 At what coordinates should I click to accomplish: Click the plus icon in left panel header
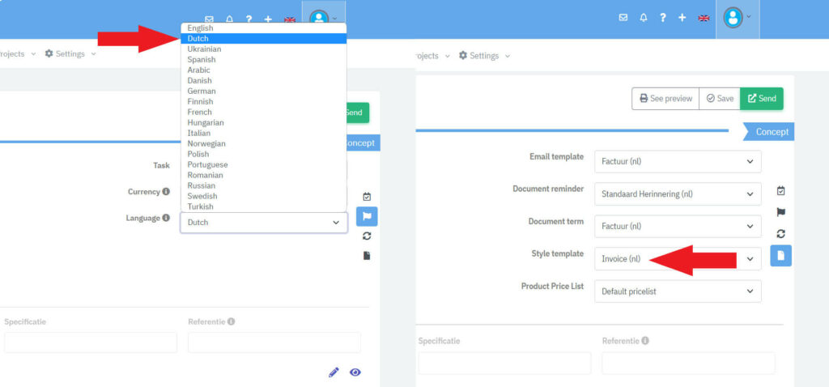[x=268, y=19]
